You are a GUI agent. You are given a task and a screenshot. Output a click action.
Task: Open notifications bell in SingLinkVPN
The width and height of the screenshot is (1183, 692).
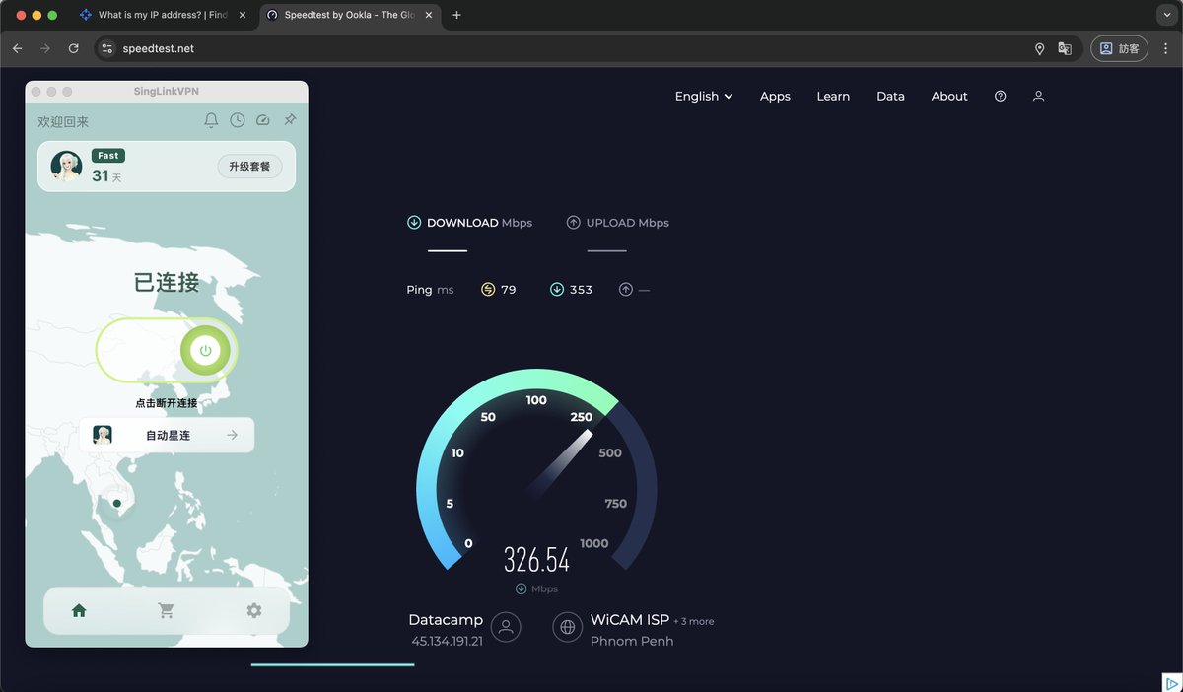pyautogui.click(x=211, y=120)
